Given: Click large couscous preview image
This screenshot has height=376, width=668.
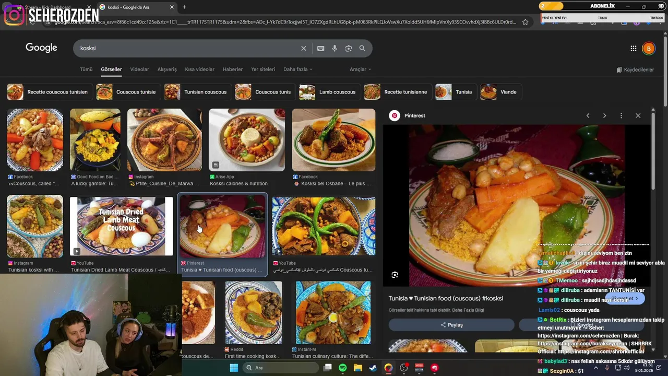Looking at the screenshot, I should coord(517,205).
